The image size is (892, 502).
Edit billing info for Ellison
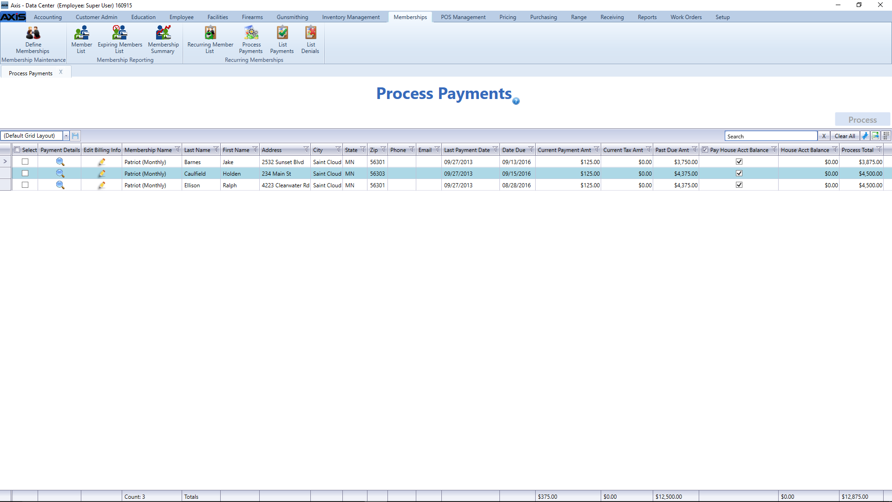point(102,185)
